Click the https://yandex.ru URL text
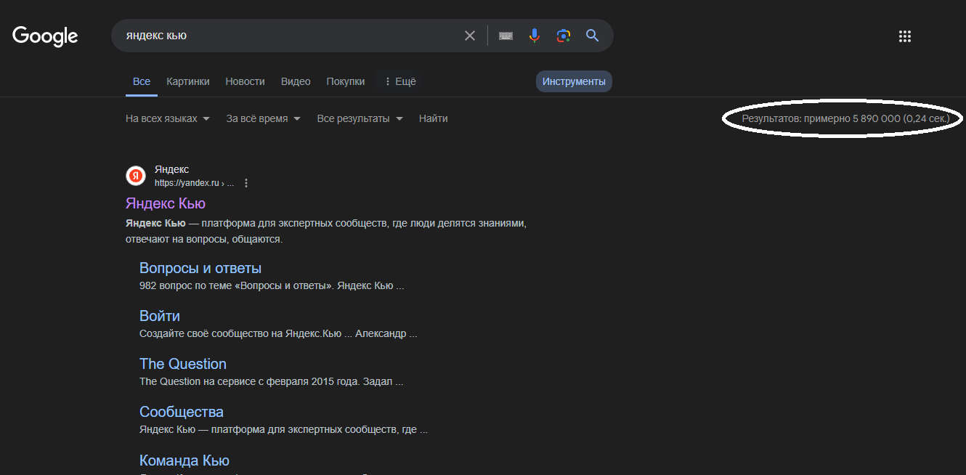 pos(187,183)
